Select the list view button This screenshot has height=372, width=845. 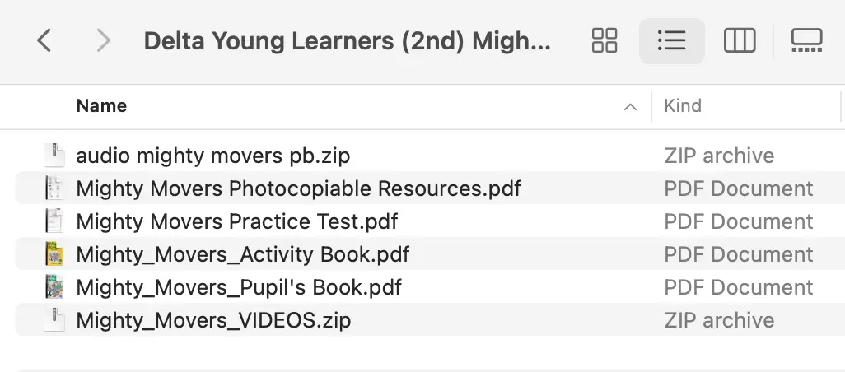click(x=671, y=40)
